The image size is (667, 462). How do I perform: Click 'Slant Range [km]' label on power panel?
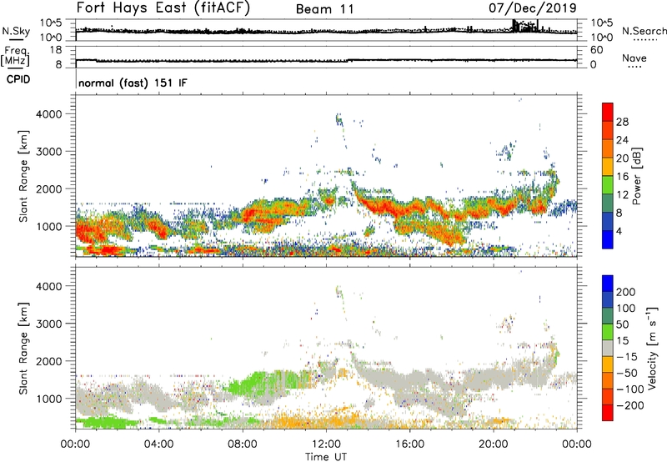pyautogui.click(x=23, y=176)
